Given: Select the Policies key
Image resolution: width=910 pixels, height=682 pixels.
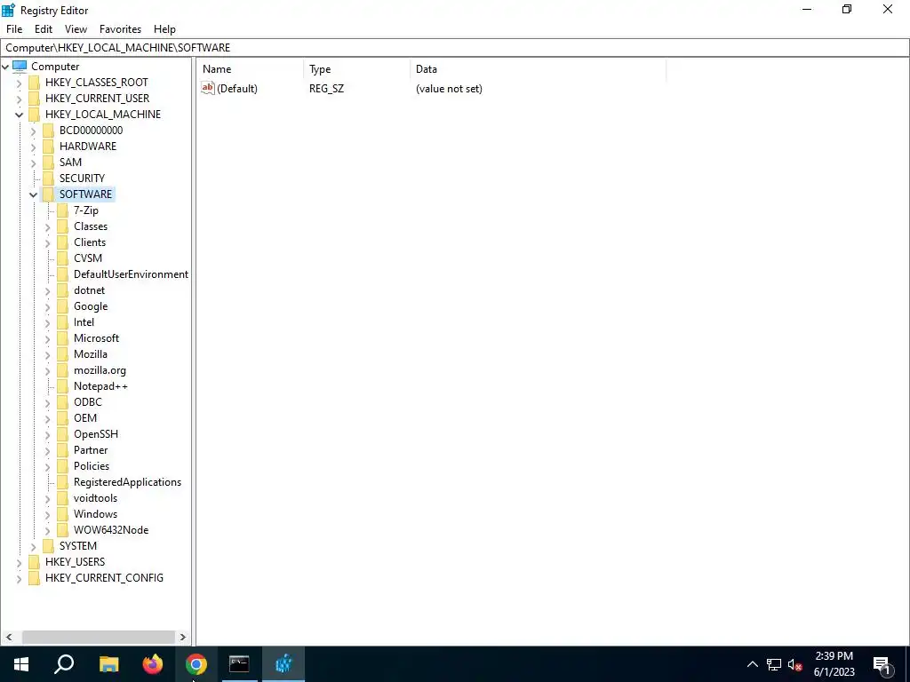Looking at the screenshot, I should (92, 465).
